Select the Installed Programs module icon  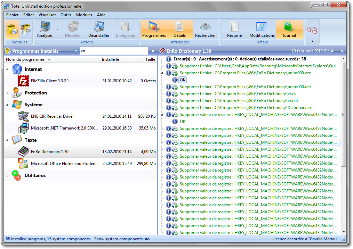[12, 30]
